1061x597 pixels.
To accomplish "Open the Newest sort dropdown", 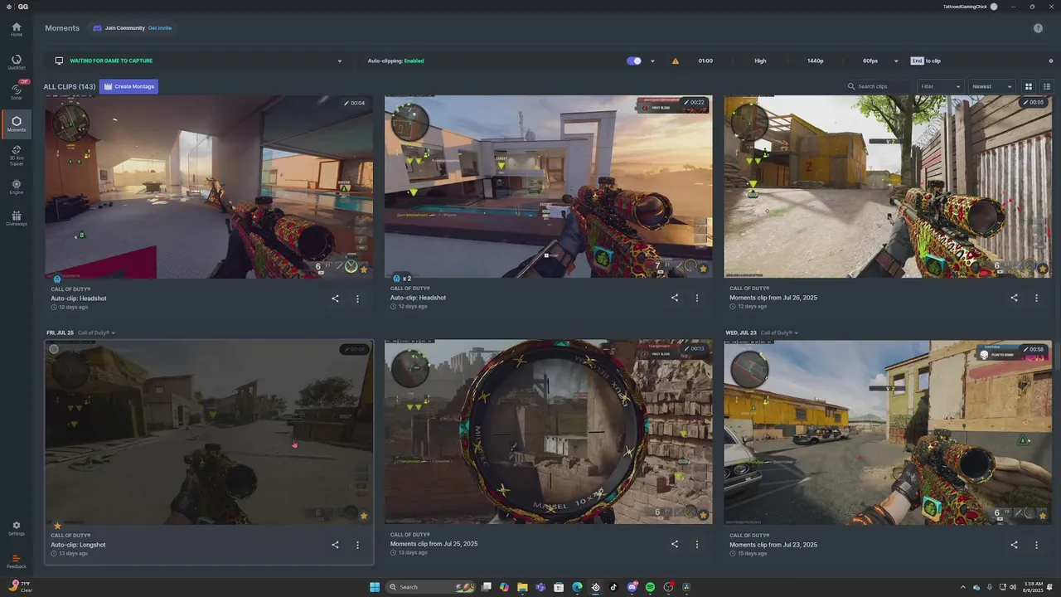I will click(x=991, y=86).
